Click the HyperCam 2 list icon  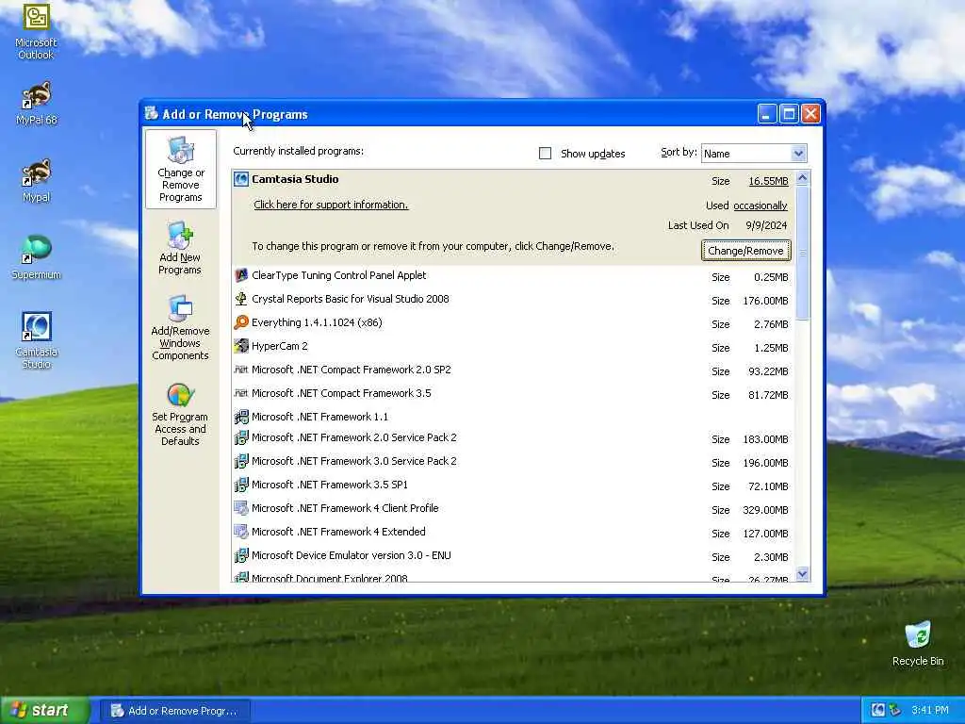click(x=241, y=346)
